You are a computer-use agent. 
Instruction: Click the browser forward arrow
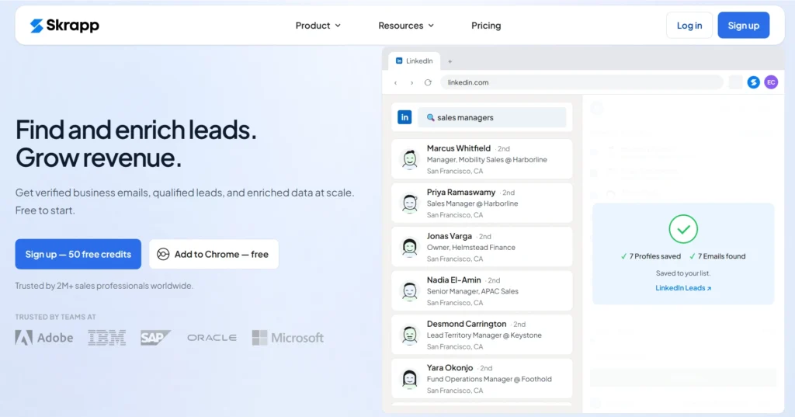tap(411, 82)
